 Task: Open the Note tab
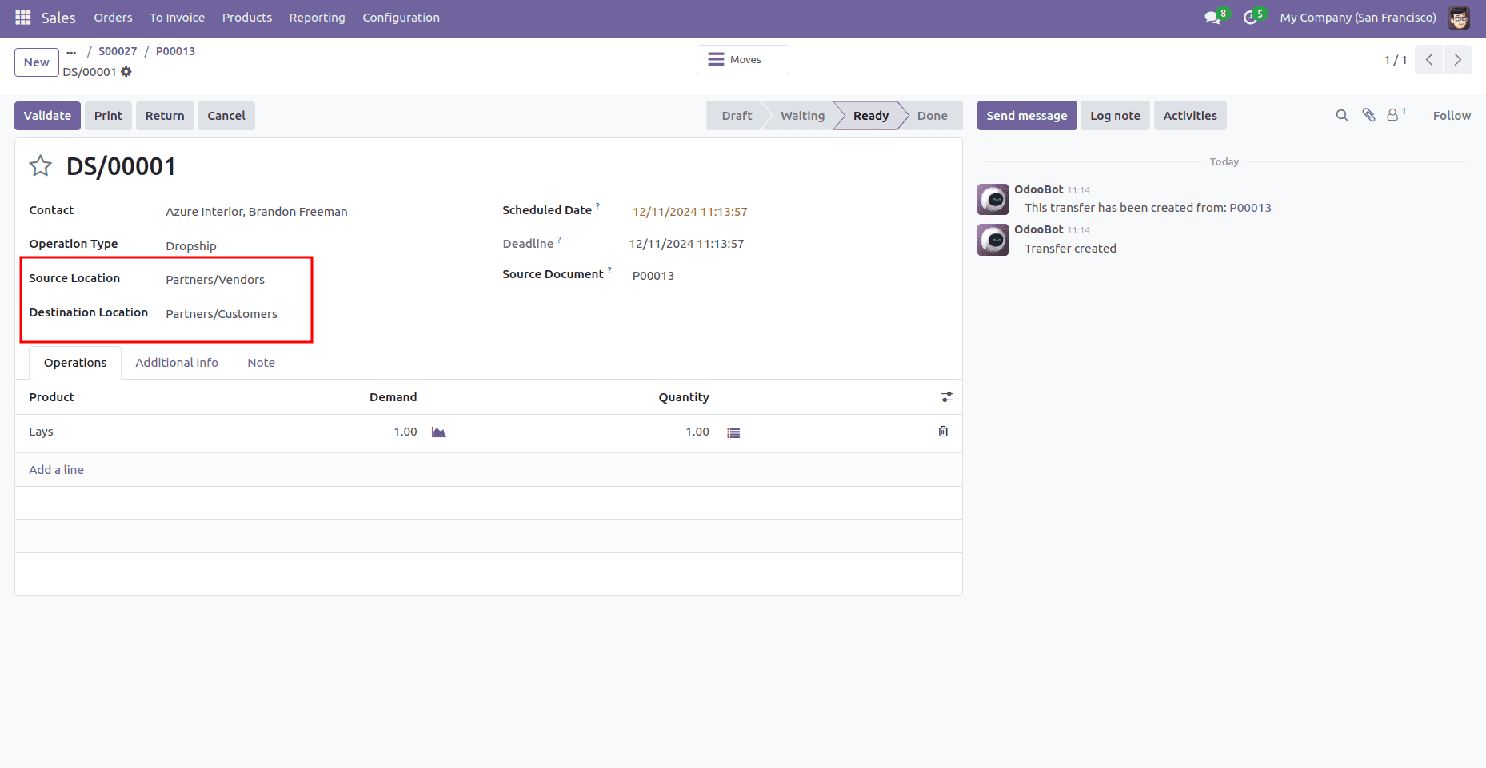click(x=260, y=363)
